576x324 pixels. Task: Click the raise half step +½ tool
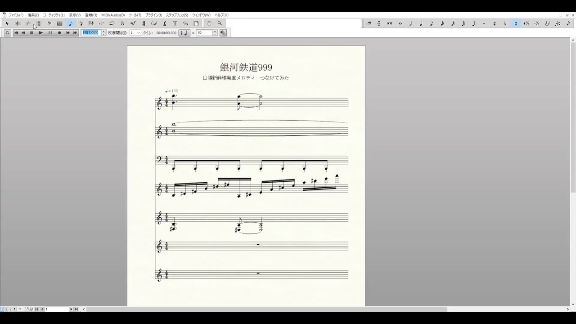[x=526, y=23]
